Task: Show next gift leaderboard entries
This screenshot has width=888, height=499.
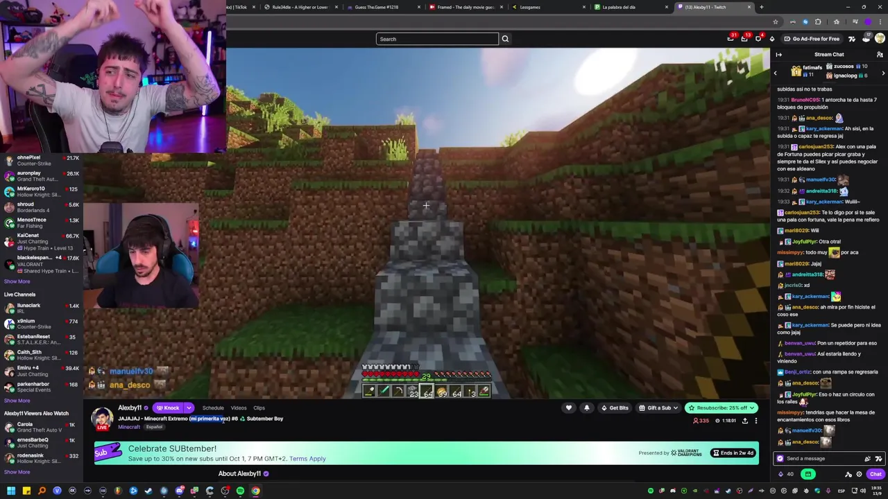Action: [x=883, y=72]
